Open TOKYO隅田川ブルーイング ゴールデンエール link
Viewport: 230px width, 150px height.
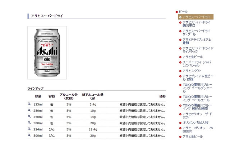pyautogui.click(x=197, y=88)
